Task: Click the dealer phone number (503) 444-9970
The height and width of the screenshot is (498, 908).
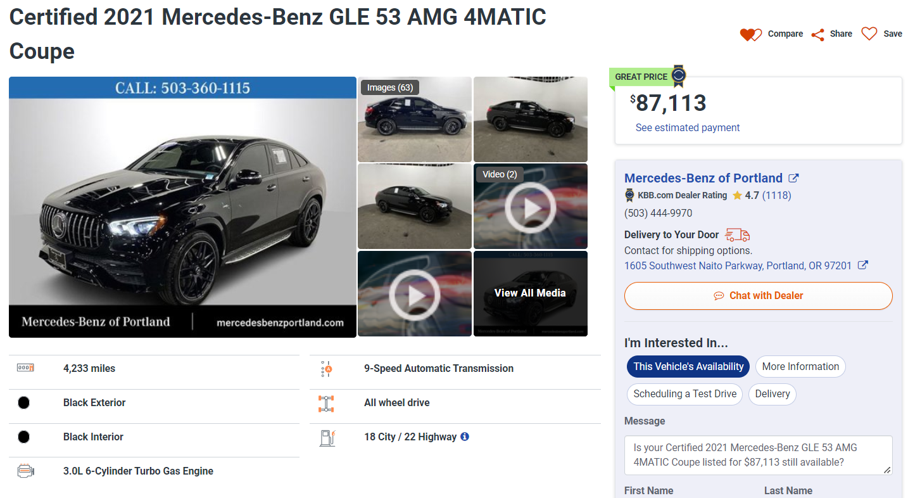Action: pyautogui.click(x=659, y=214)
